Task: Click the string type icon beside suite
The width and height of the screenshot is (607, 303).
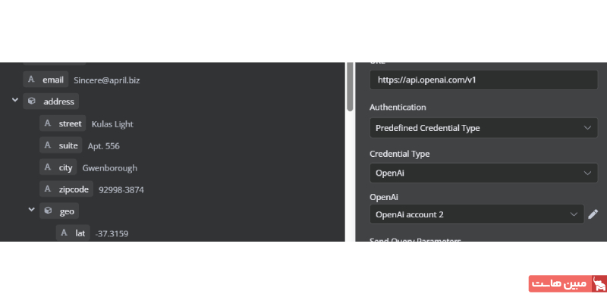Action: pos(47,145)
